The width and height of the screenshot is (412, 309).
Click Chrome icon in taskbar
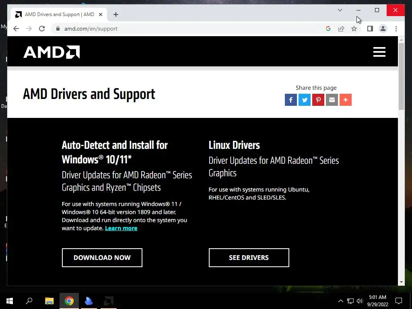tap(69, 301)
